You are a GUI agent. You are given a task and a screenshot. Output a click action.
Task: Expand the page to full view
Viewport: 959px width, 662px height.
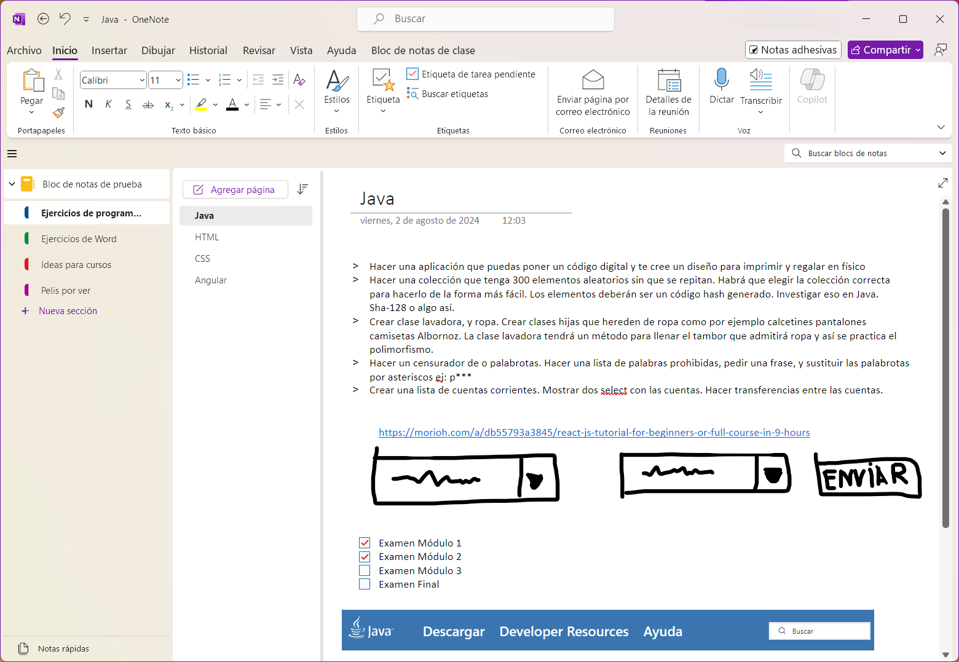click(x=943, y=183)
